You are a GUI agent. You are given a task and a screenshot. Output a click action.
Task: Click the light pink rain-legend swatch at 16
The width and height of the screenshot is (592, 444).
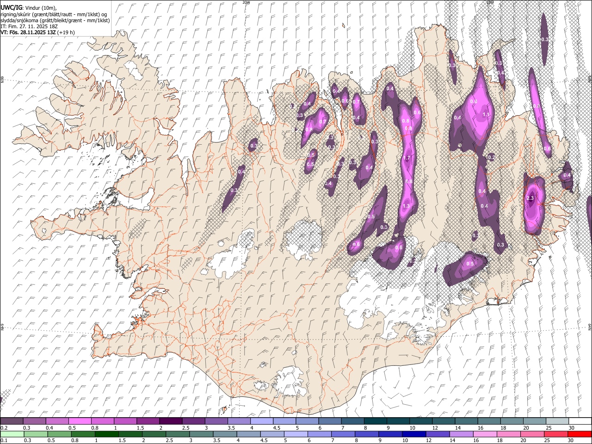485,434
